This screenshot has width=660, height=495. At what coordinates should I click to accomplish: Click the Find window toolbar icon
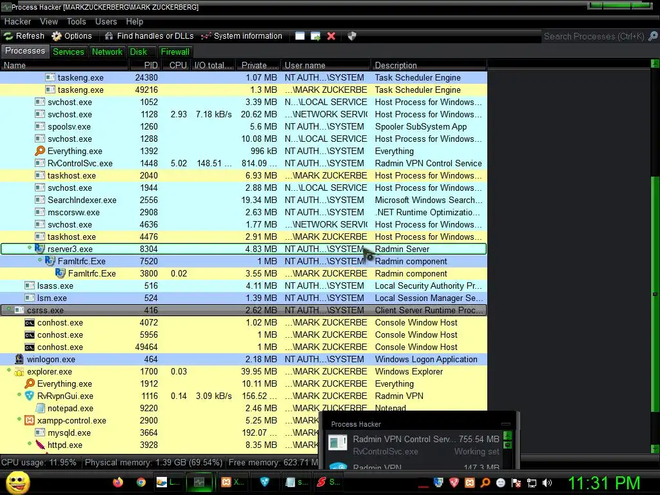[300, 36]
